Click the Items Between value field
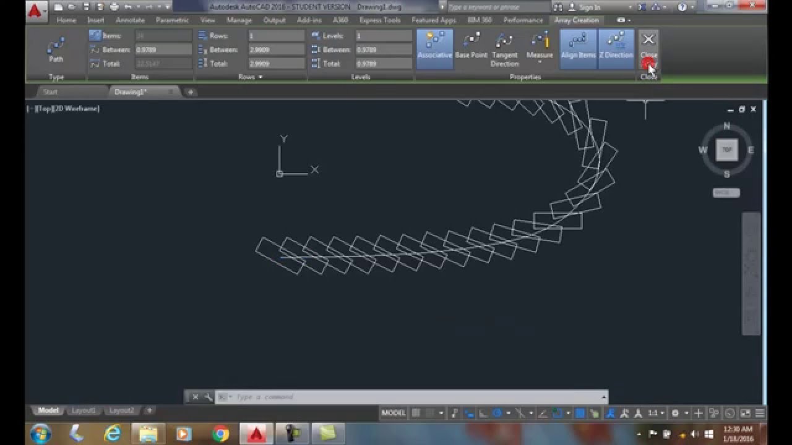 (163, 49)
